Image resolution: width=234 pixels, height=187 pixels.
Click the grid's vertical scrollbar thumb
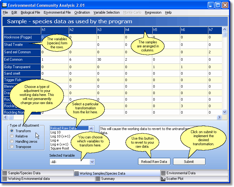[x=225, y=35]
